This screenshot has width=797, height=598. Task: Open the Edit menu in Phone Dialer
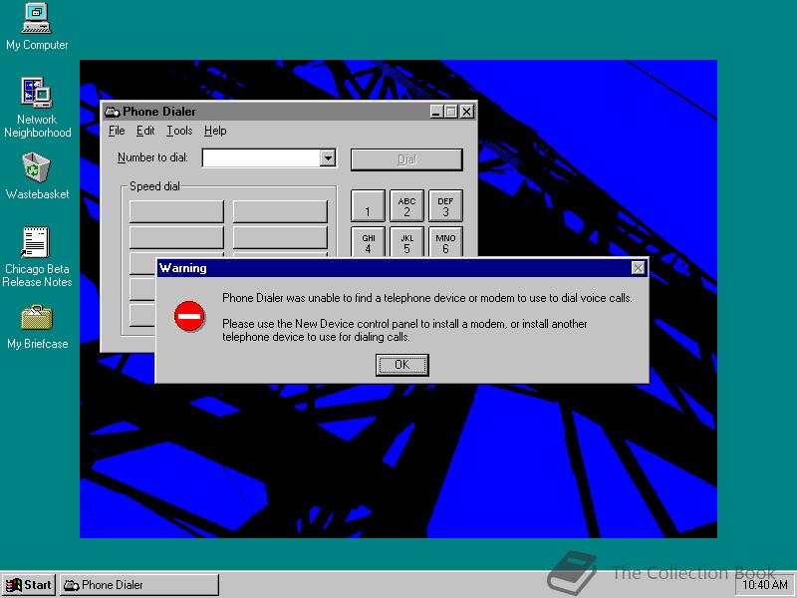145,131
